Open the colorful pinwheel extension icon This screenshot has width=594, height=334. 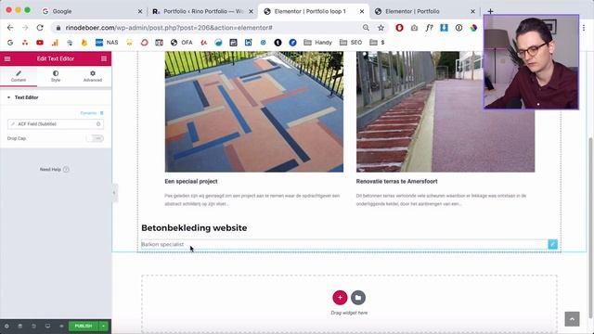(473, 28)
